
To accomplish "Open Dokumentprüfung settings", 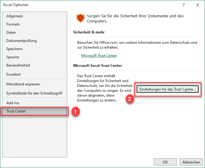I will [35, 41].
